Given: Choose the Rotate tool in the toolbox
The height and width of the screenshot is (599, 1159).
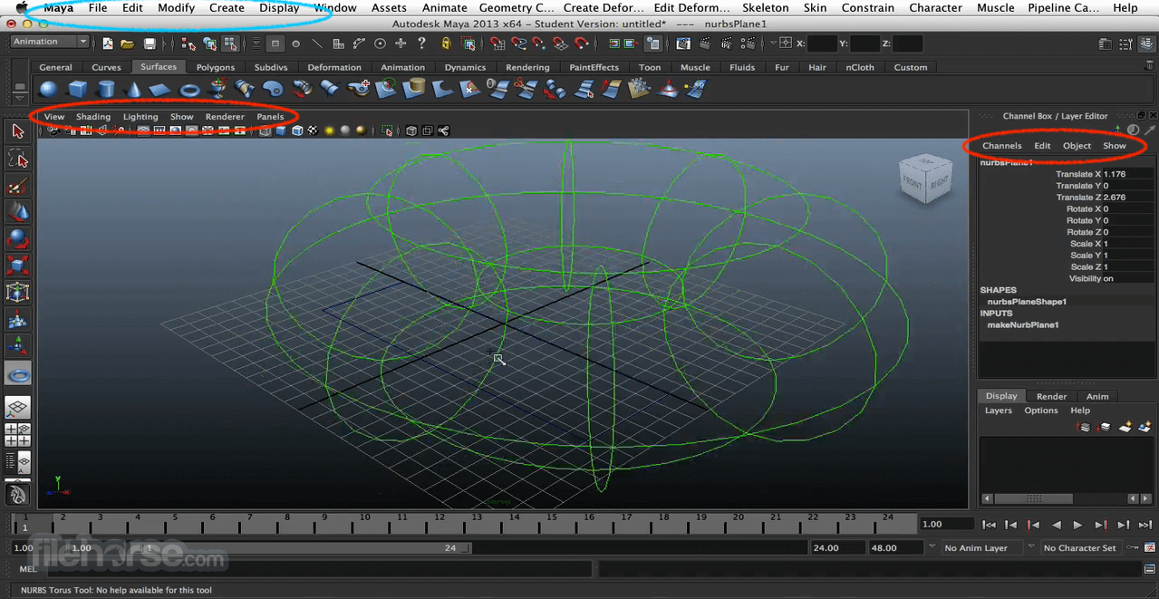Looking at the screenshot, I should [x=17, y=239].
